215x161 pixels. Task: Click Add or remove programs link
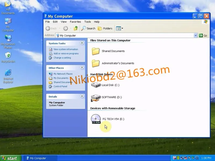click(66, 53)
